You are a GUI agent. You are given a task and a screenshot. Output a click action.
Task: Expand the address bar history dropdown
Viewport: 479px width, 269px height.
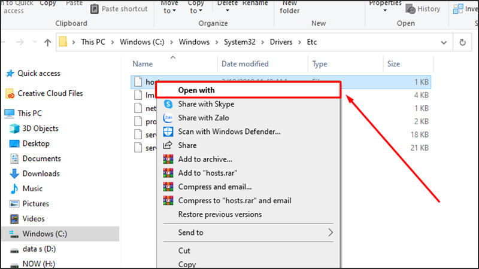pyautogui.click(x=444, y=42)
